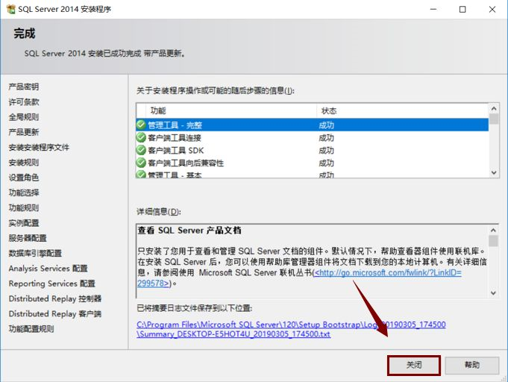
Task: Maximize the SQL Server 2014 setup window
Action: click(x=462, y=9)
